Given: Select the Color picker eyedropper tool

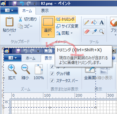Looking at the screenshot, I should coord(94,31).
